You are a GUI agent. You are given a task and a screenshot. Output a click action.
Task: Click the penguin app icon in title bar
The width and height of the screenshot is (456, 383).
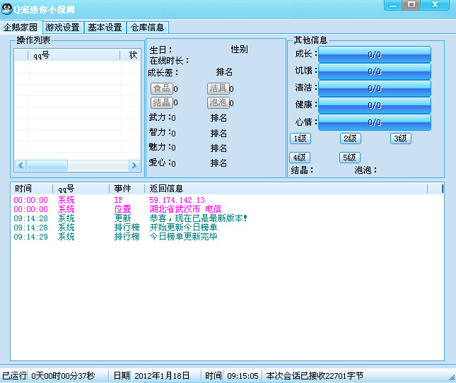coord(7,9)
